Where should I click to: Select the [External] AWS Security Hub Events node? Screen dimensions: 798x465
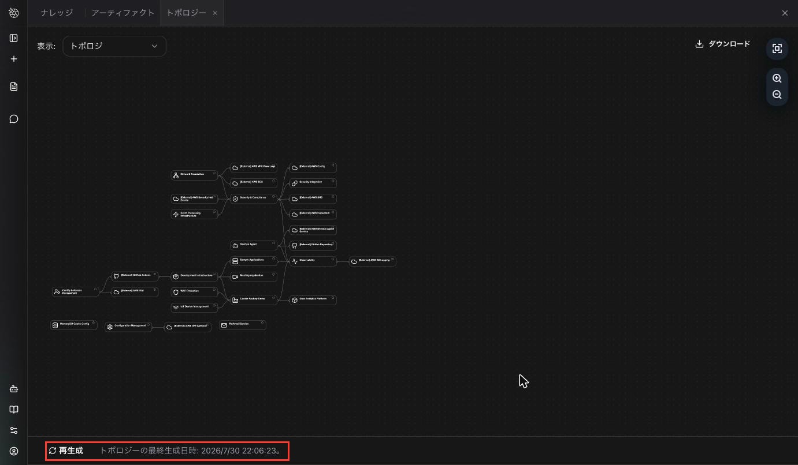point(194,199)
